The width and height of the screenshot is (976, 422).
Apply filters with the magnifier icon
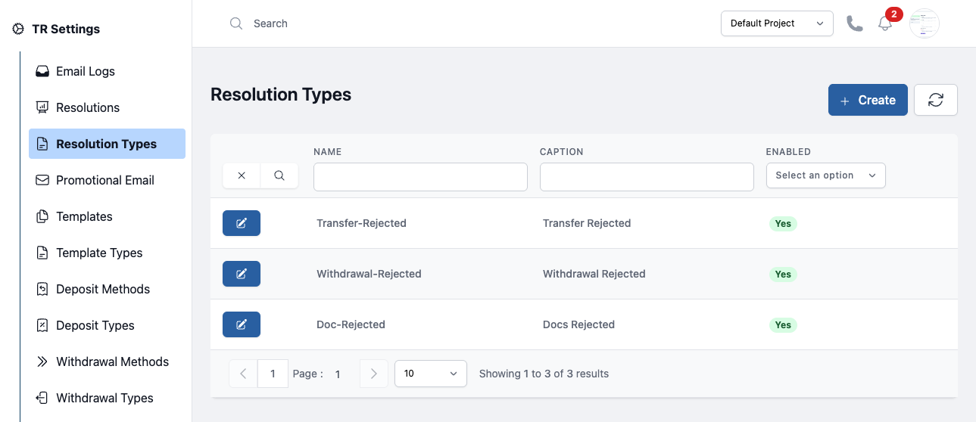click(x=279, y=175)
